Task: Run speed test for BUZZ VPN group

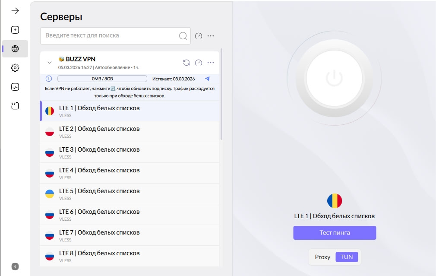Action: (199, 63)
